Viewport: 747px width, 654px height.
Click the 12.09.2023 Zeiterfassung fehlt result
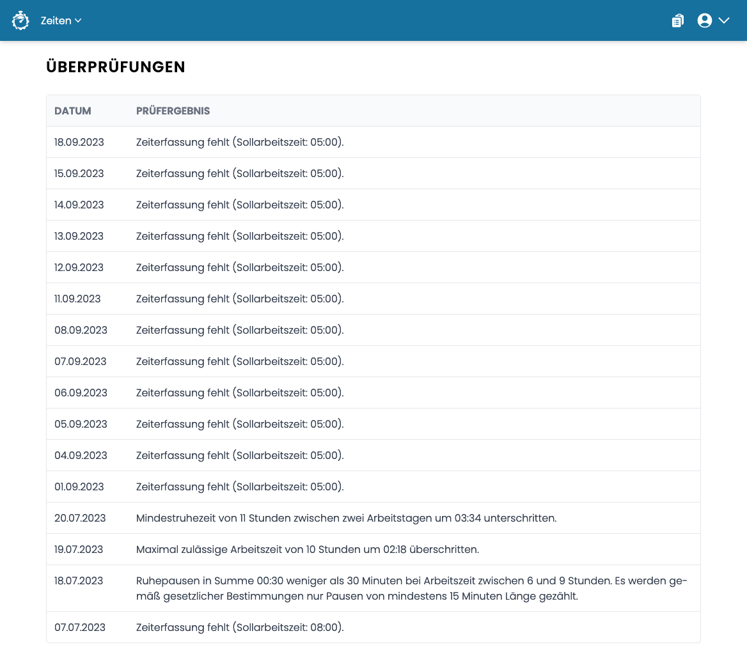coord(240,268)
